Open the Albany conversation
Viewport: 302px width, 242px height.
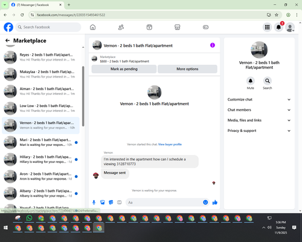40,194
